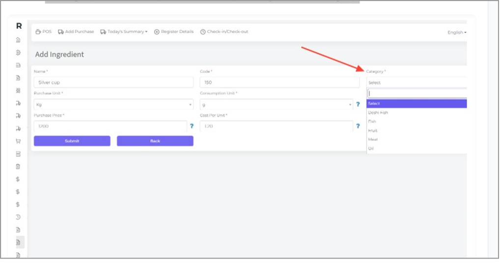Click the search box in Category dropdown

click(x=417, y=94)
